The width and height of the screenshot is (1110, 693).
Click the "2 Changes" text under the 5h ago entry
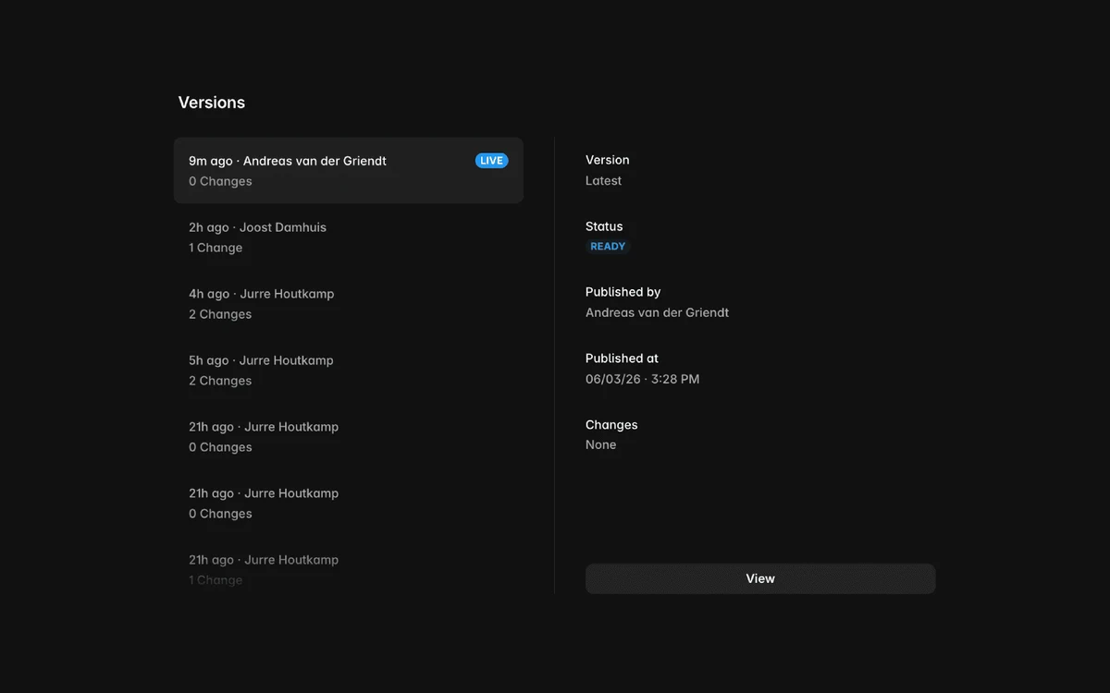[x=220, y=381]
